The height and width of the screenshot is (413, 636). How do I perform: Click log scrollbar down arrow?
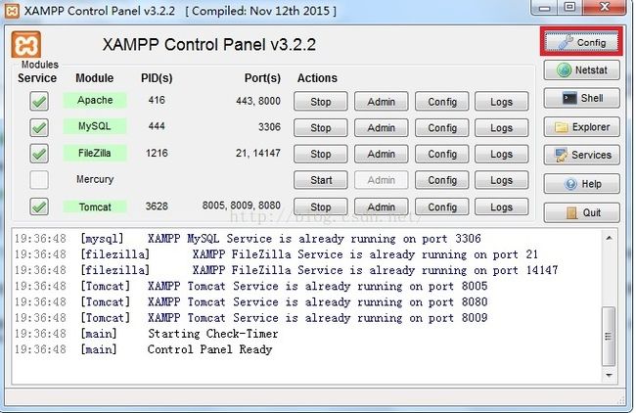(x=609, y=375)
